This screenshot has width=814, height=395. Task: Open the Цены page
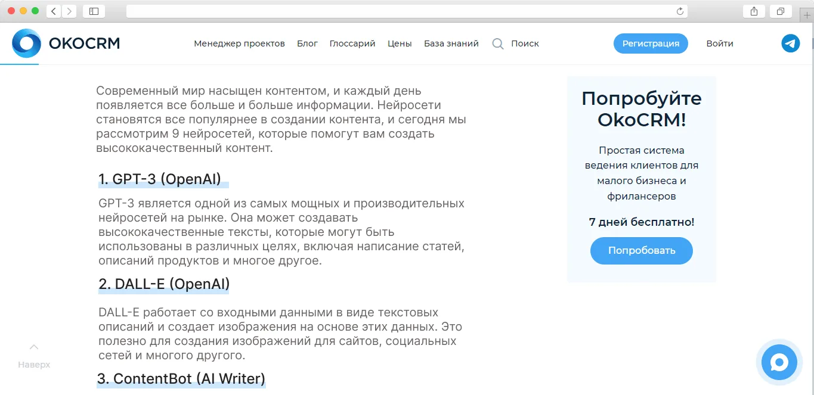(400, 43)
